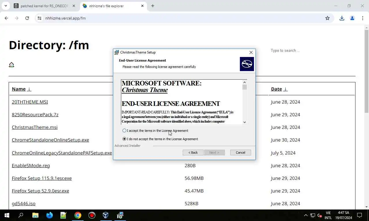This screenshot has height=221, width=369.
Task: Click the VIE INTL language indicator
Action: [x=328, y=215]
